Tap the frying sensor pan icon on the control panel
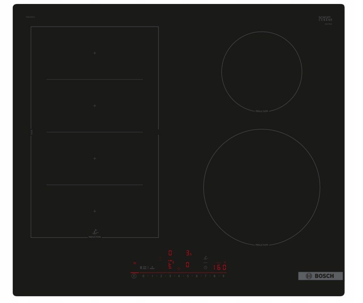 coord(206,258)
